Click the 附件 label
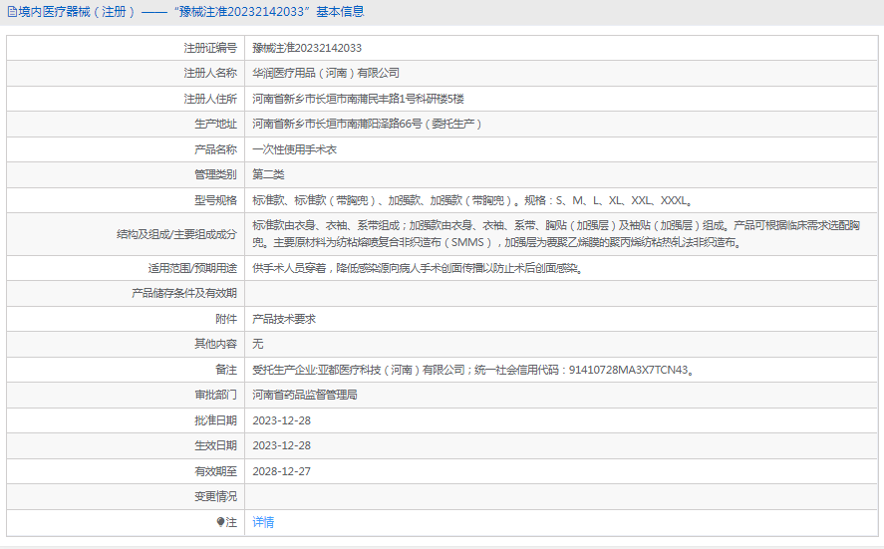This screenshot has height=549, width=884. [226, 319]
